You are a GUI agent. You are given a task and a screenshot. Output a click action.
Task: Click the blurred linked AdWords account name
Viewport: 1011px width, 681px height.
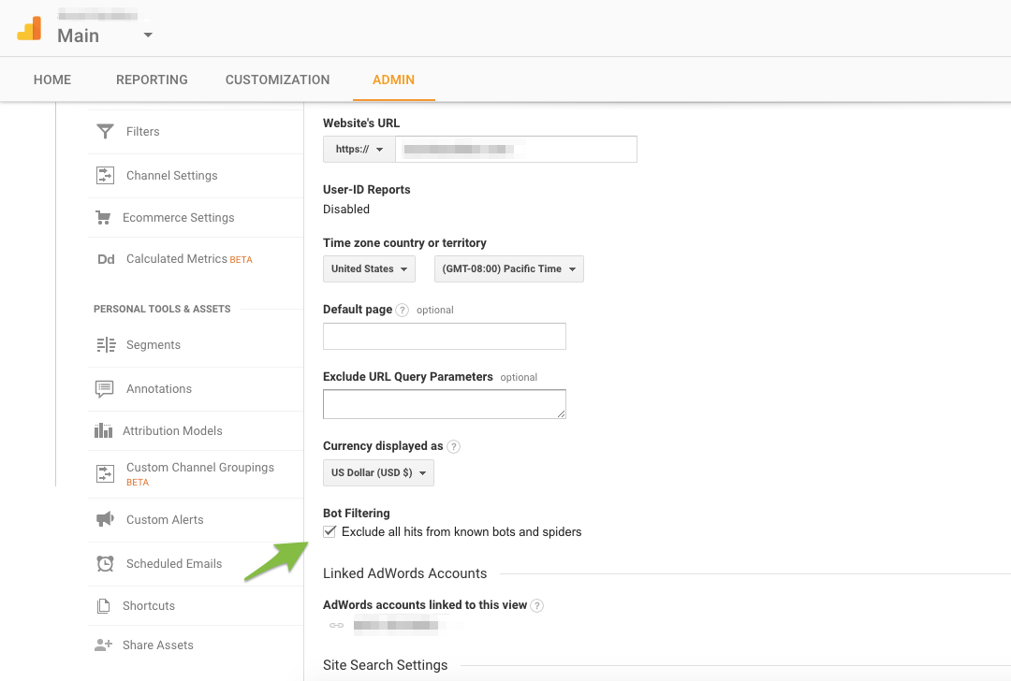pos(396,625)
